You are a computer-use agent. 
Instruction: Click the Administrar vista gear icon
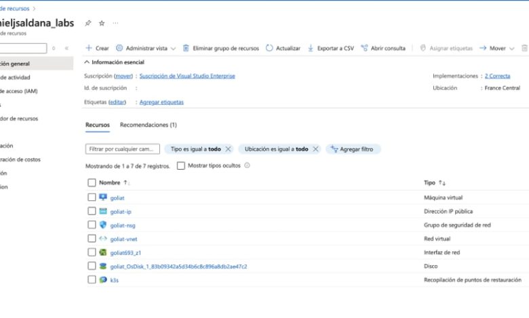pyautogui.click(x=119, y=48)
